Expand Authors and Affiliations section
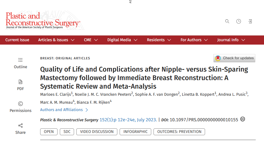 64,110
